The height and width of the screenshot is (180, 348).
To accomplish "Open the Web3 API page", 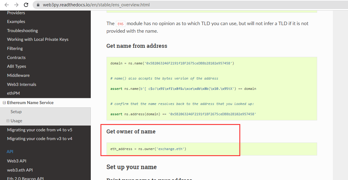I will 17,161.
